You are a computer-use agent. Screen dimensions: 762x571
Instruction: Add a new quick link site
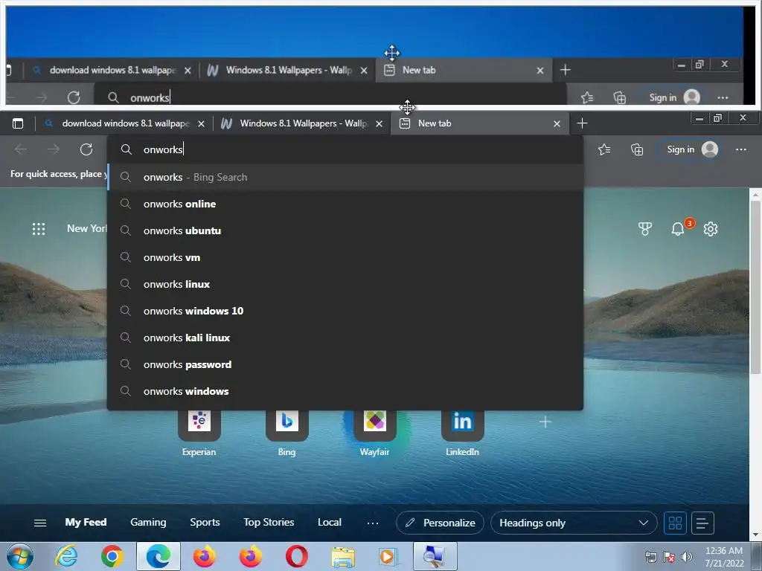(545, 422)
